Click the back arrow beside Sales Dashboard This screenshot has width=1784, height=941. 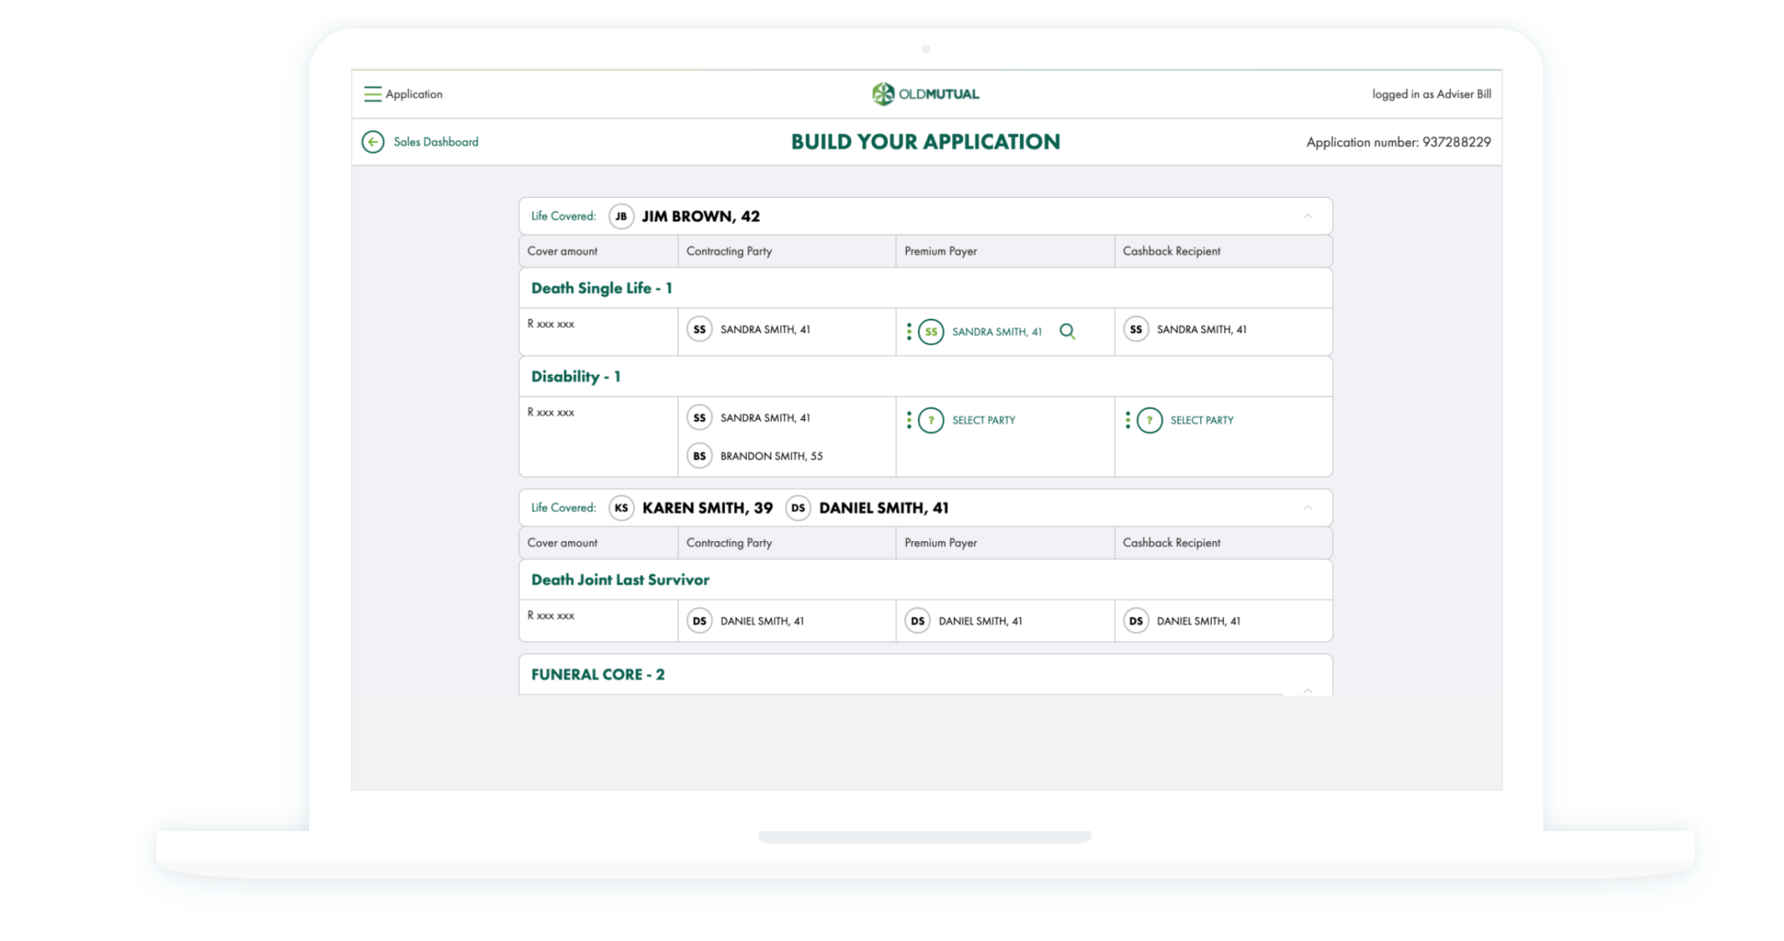[373, 142]
